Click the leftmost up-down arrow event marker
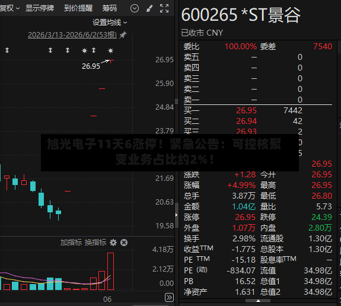Viewport: 341px width, 306px height. tap(7, 50)
